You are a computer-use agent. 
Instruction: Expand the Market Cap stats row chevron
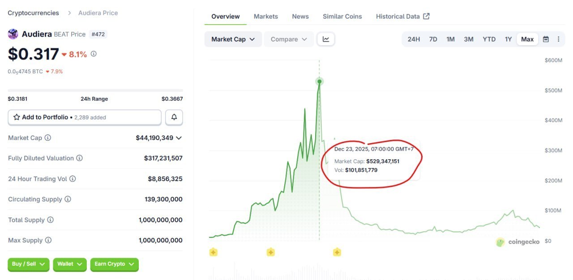point(179,138)
